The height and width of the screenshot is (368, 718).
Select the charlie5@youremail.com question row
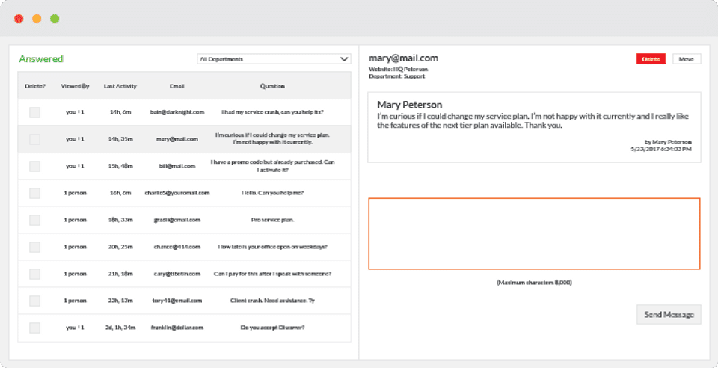pyautogui.click(x=272, y=193)
